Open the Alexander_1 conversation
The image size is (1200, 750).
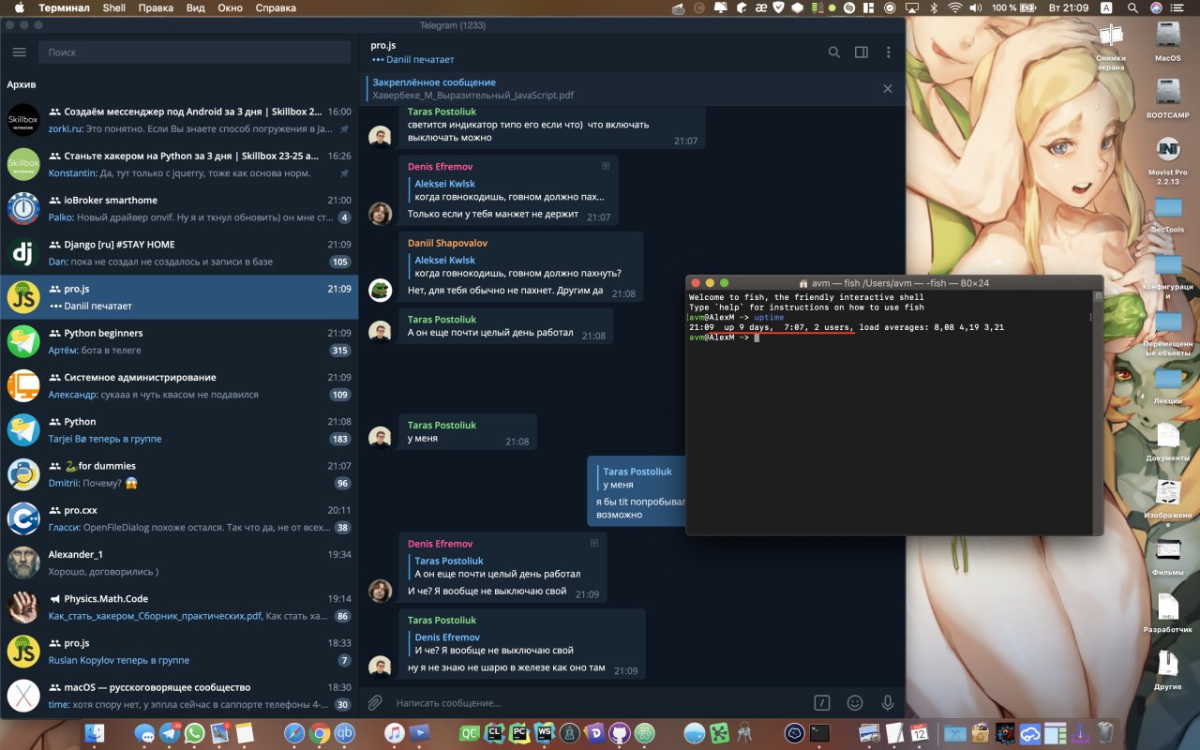click(179, 562)
